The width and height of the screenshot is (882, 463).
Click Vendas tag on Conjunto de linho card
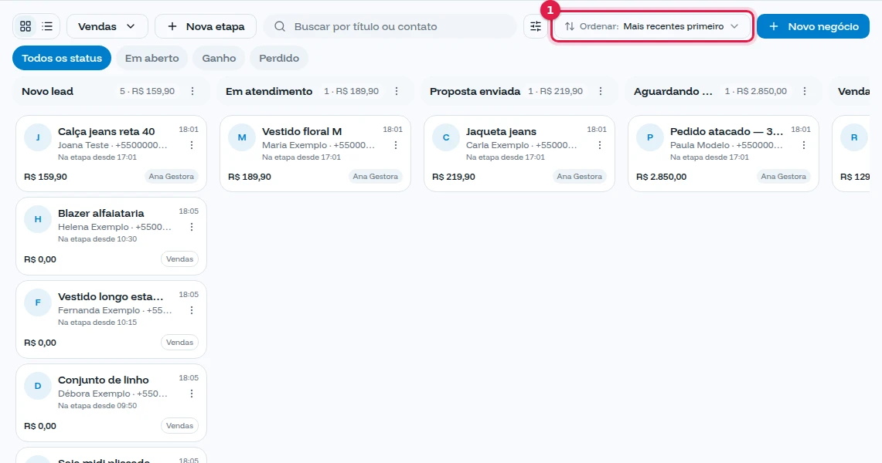tap(179, 426)
